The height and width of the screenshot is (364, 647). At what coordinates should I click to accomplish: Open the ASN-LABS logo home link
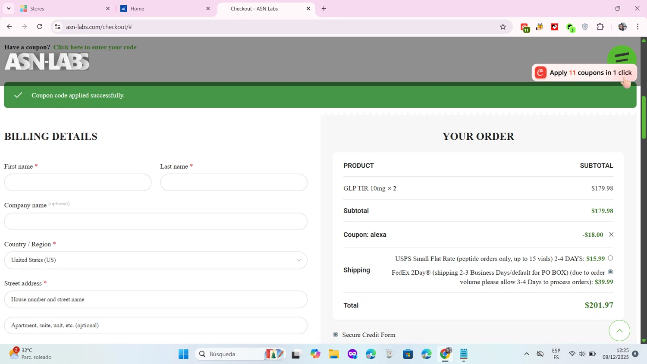click(x=47, y=62)
